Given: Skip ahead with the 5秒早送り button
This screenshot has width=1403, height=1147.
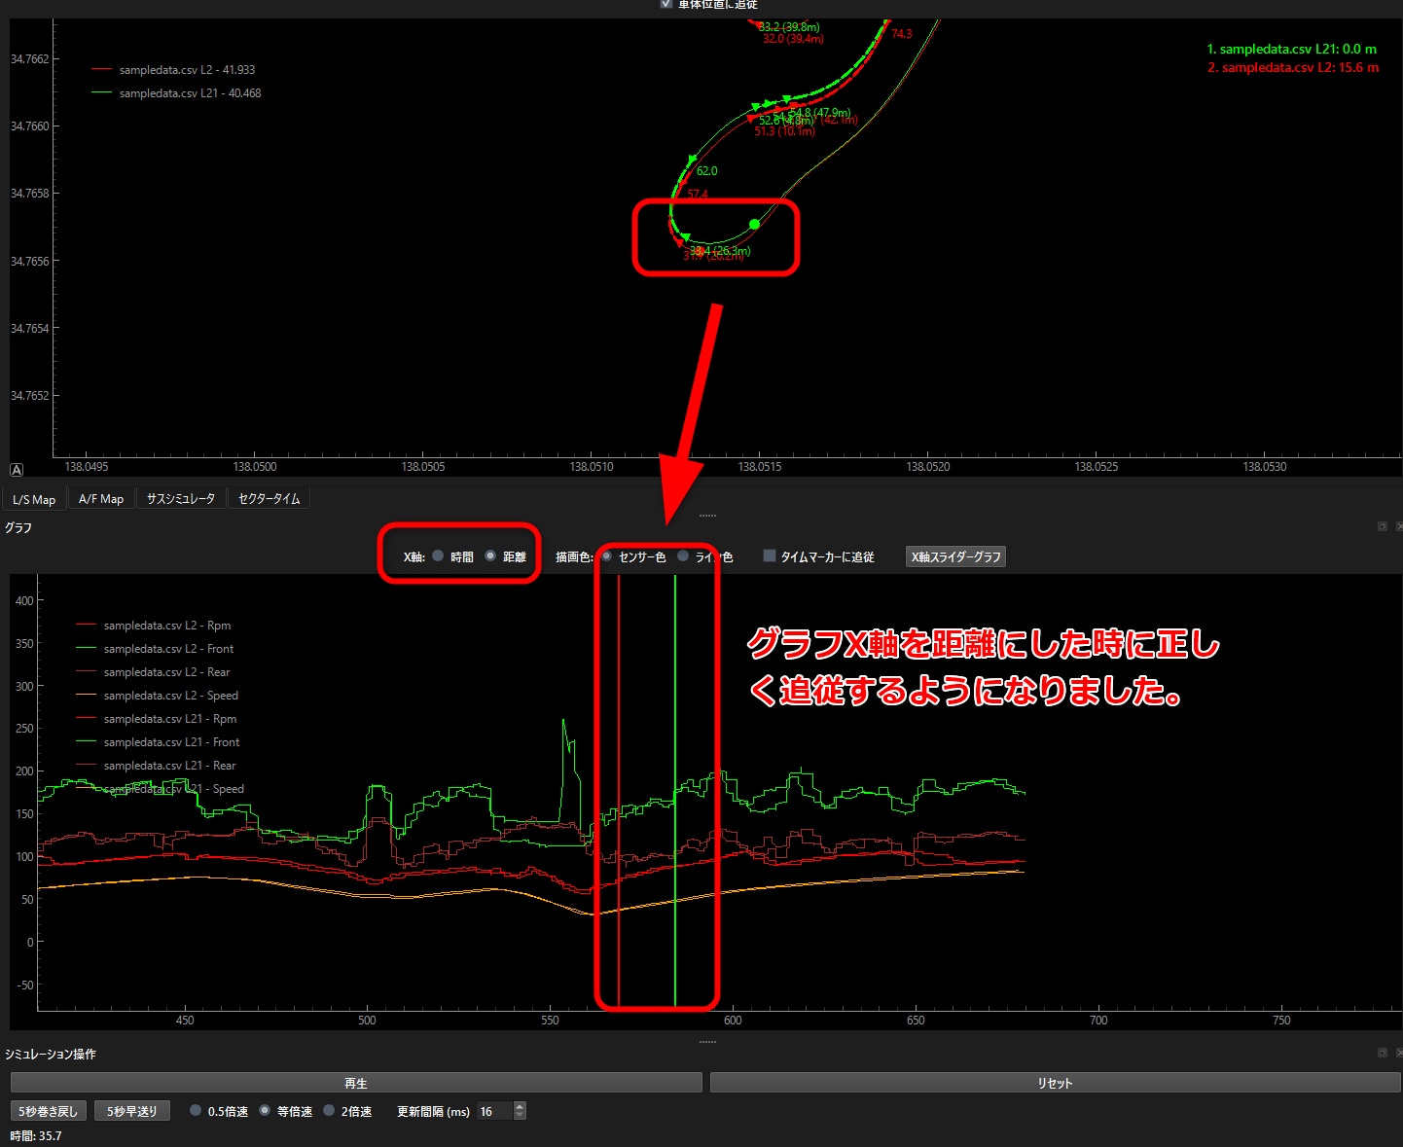Looking at the screenshot, I should click(132, 1111).
